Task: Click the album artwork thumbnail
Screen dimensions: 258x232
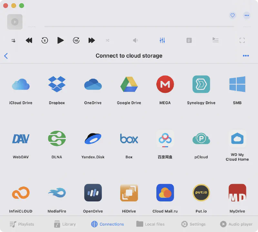Action: point(15,22)
